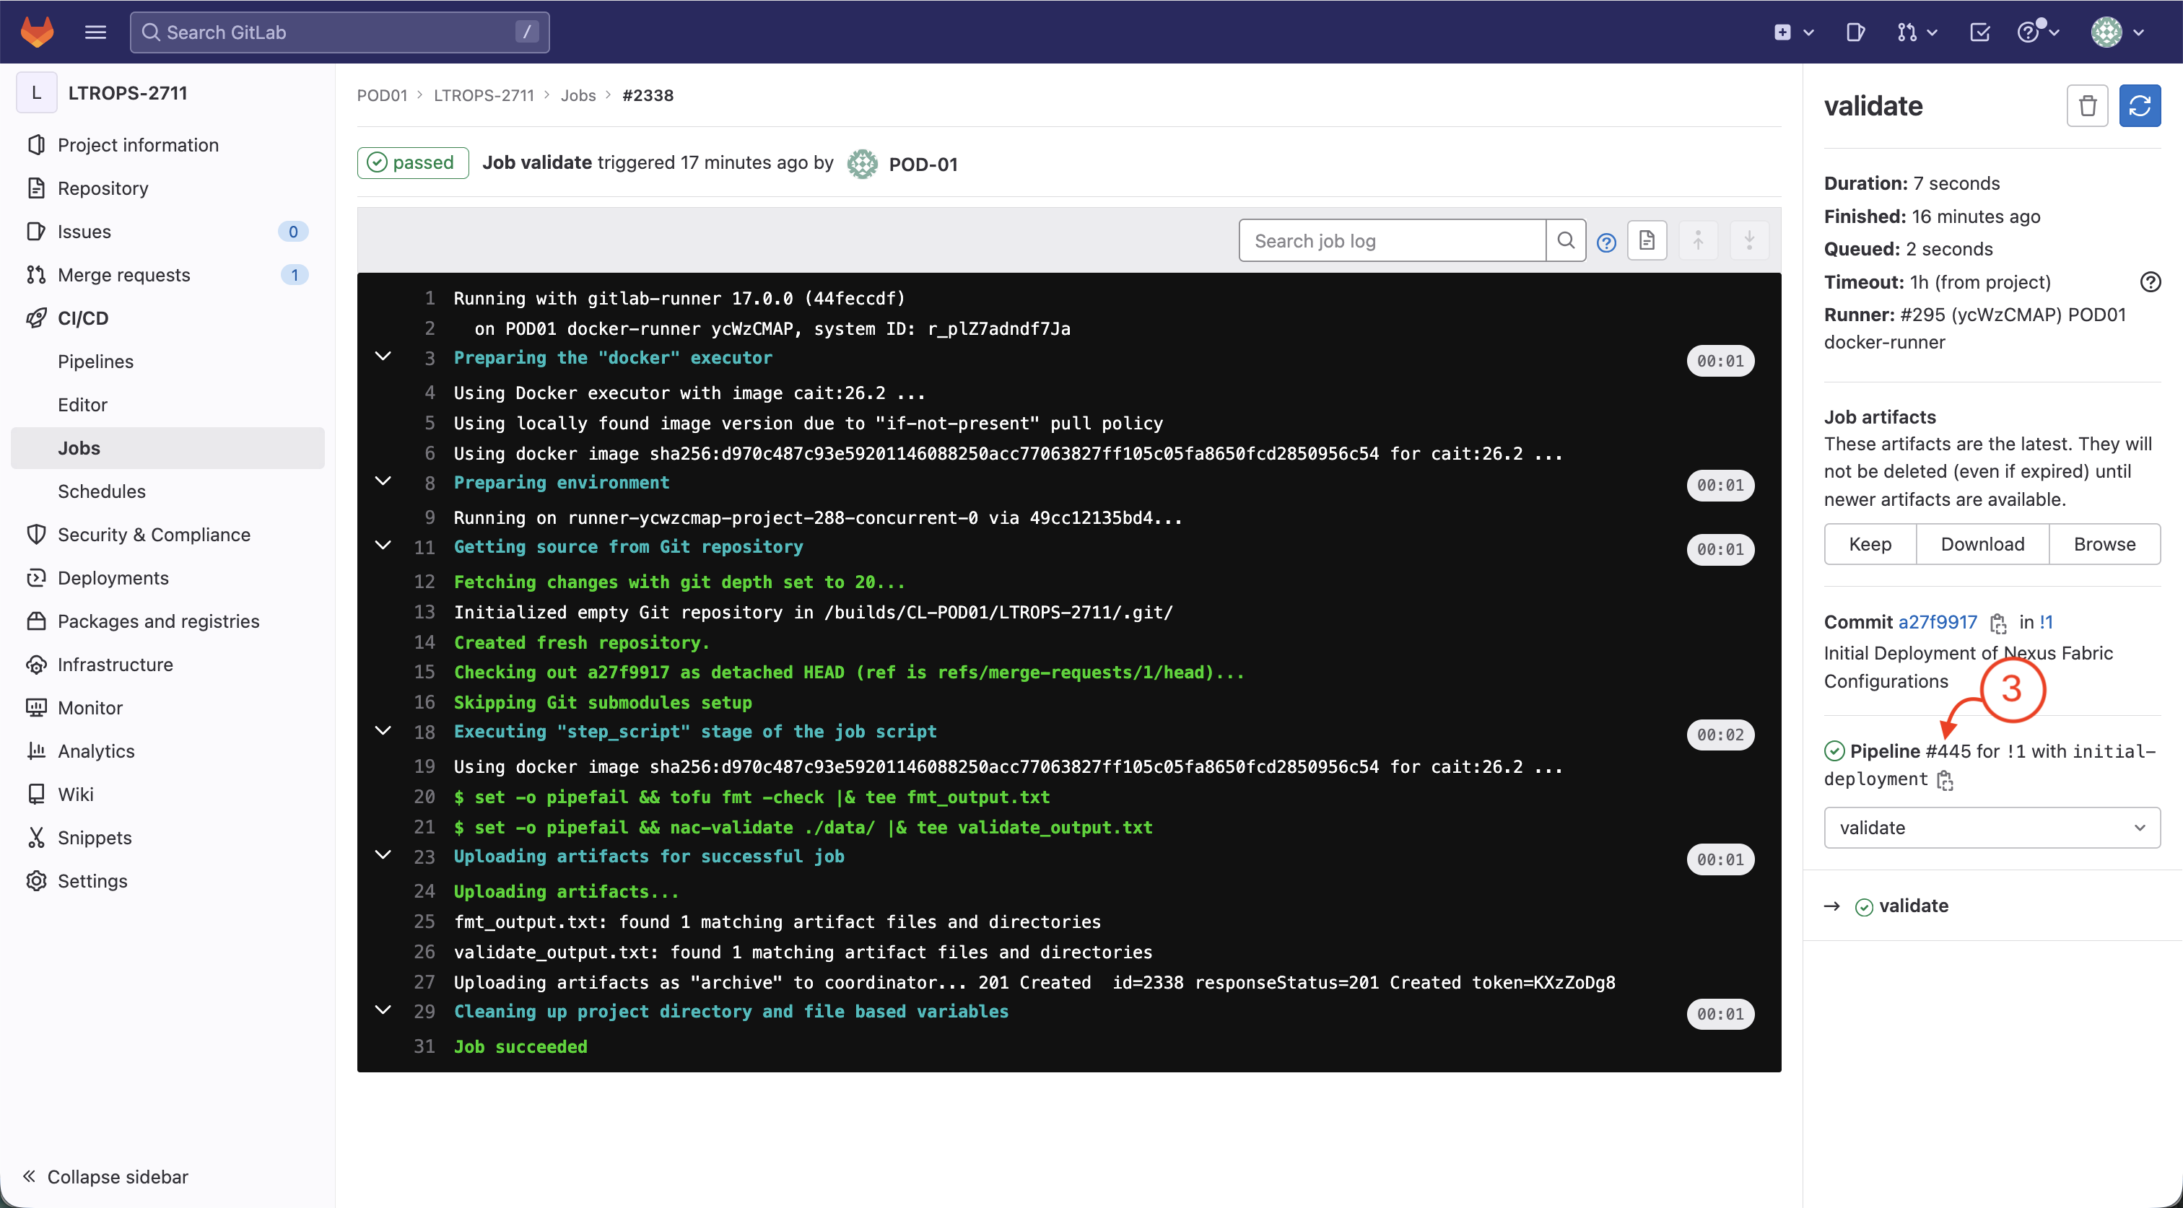
Task: Open the to-do list icon
Action: tap(1979, 32)
